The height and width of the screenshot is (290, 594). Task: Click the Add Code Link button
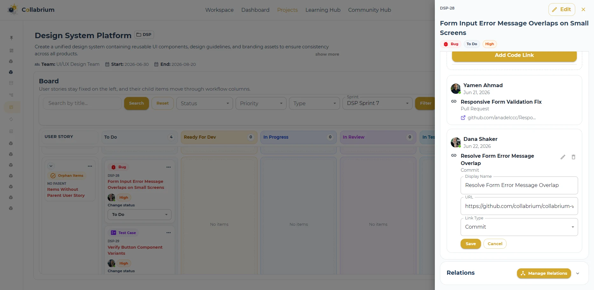tap(514, 55)
